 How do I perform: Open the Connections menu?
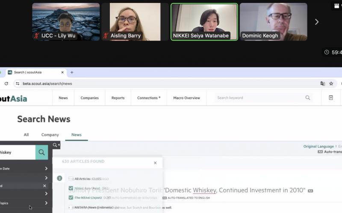point(149,98)
